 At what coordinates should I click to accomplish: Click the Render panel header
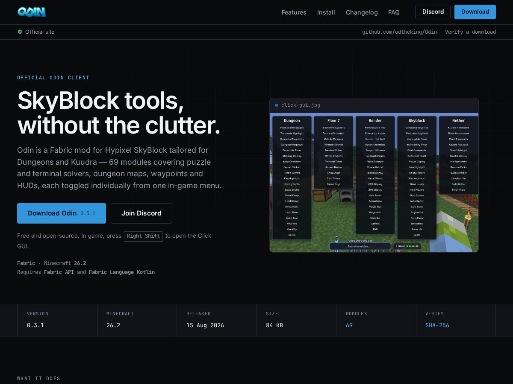click(375, 121)
